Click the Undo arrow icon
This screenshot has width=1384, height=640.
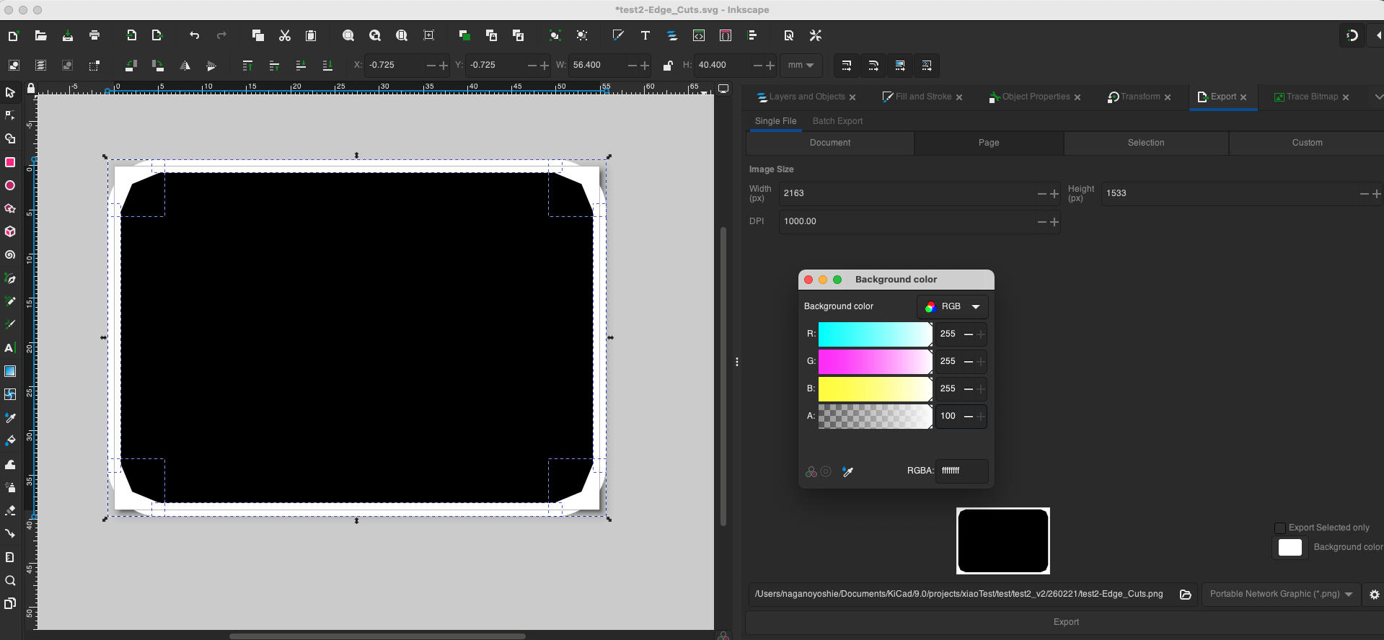click(194, 35)
